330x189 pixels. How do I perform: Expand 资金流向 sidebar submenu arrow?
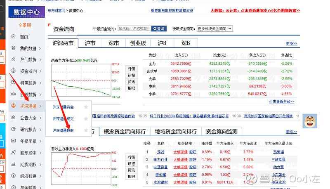tap(40, 71)
